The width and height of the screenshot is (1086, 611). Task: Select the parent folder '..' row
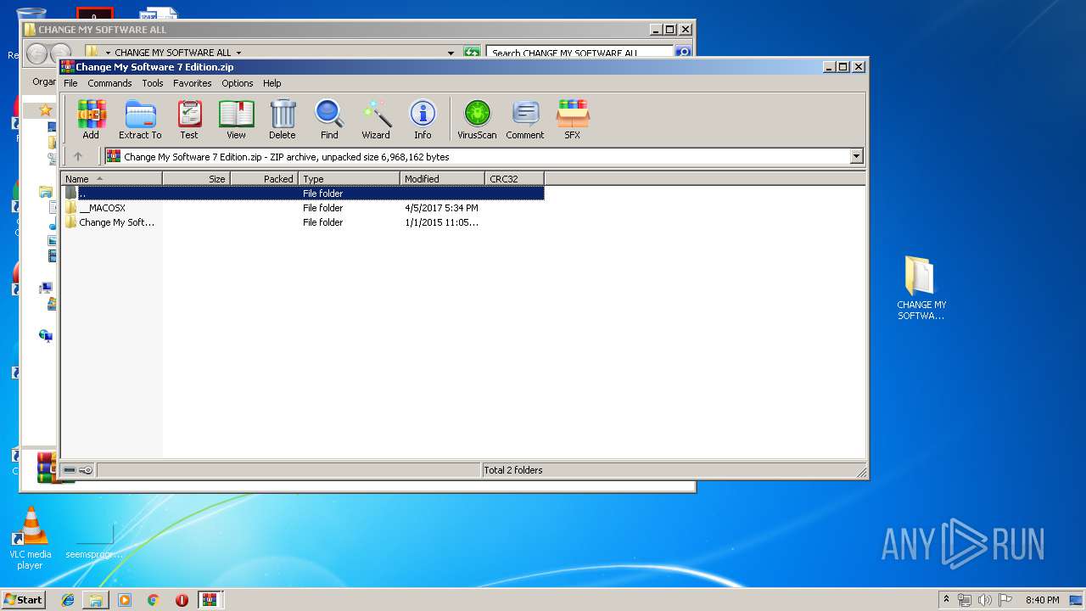tap(303, 193)
